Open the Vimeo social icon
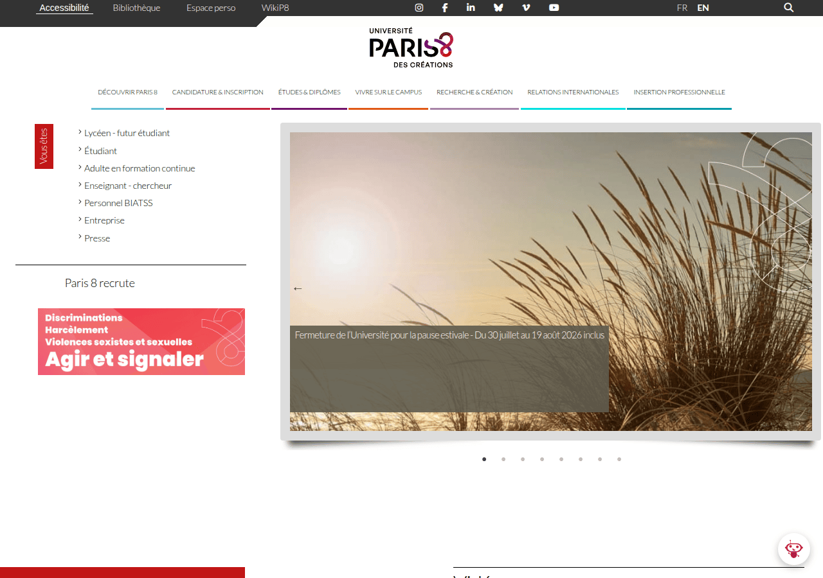The width and height of the screenshot is (823, 578). point(527,8)
